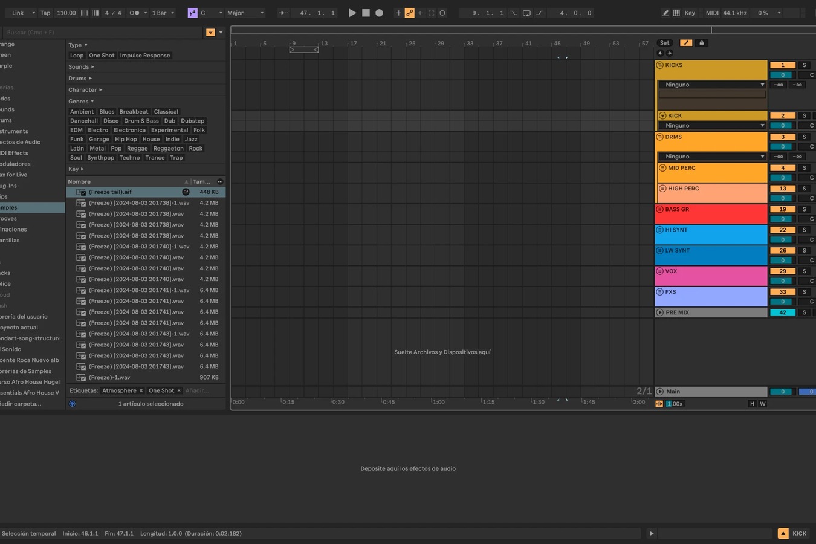The width and height of the screenshot is (816, 544).
Task: Open Max for Live browser category
Action: pyautogui.click(x=33, y=175)
